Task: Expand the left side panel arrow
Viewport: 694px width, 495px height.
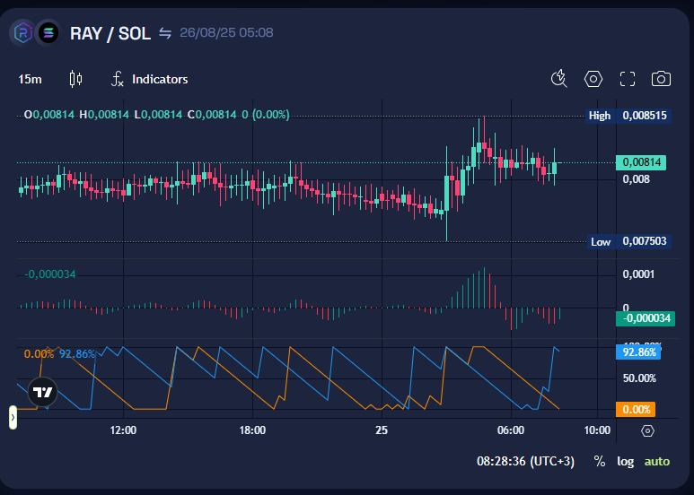Action: [x=13, y=417]
